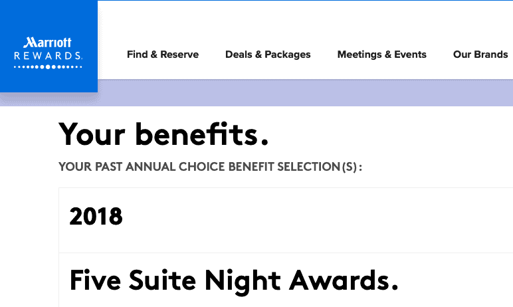Open the Find & Reserve menu
This screenshot has width=513, height=307.
[163, 54]
